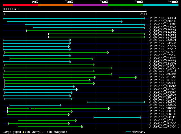181x134 pixels.
Task: Click the BB939670 query name
Action: pos(11,9)
